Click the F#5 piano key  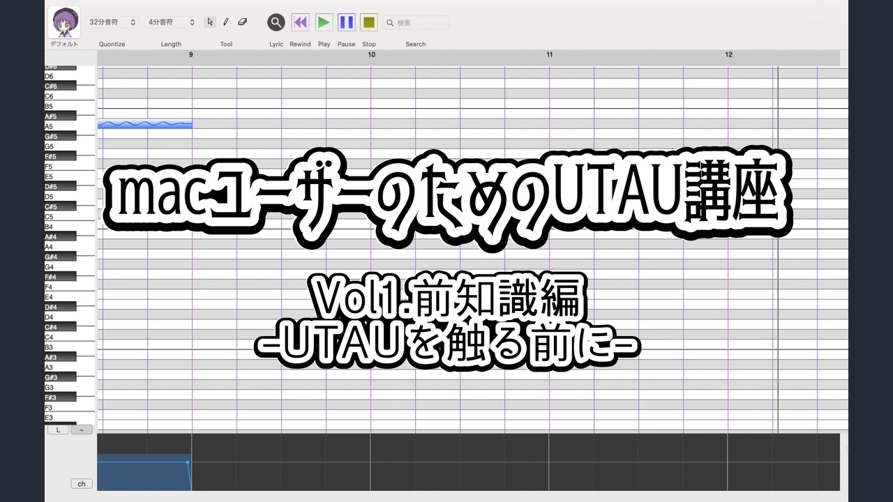[61, 157]
